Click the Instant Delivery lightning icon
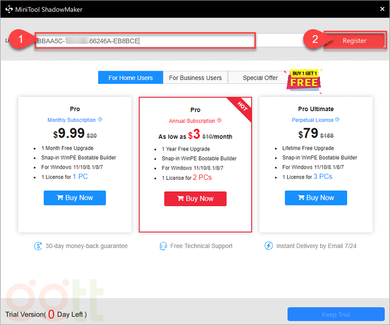 tap(269, 246)
